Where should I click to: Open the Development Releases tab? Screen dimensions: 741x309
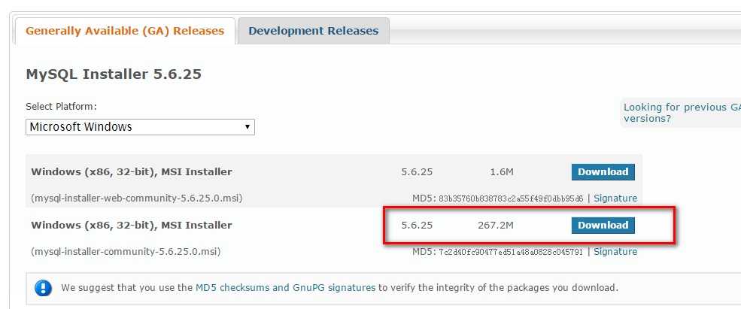click(313, 31)
